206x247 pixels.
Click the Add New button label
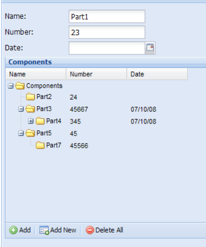pyautogui.click(x=63, y=230)
